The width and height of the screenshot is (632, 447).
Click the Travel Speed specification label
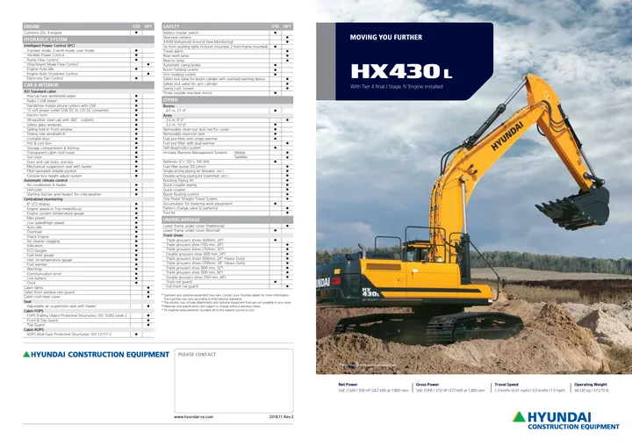pyautogui.click(x=506, y=385)
